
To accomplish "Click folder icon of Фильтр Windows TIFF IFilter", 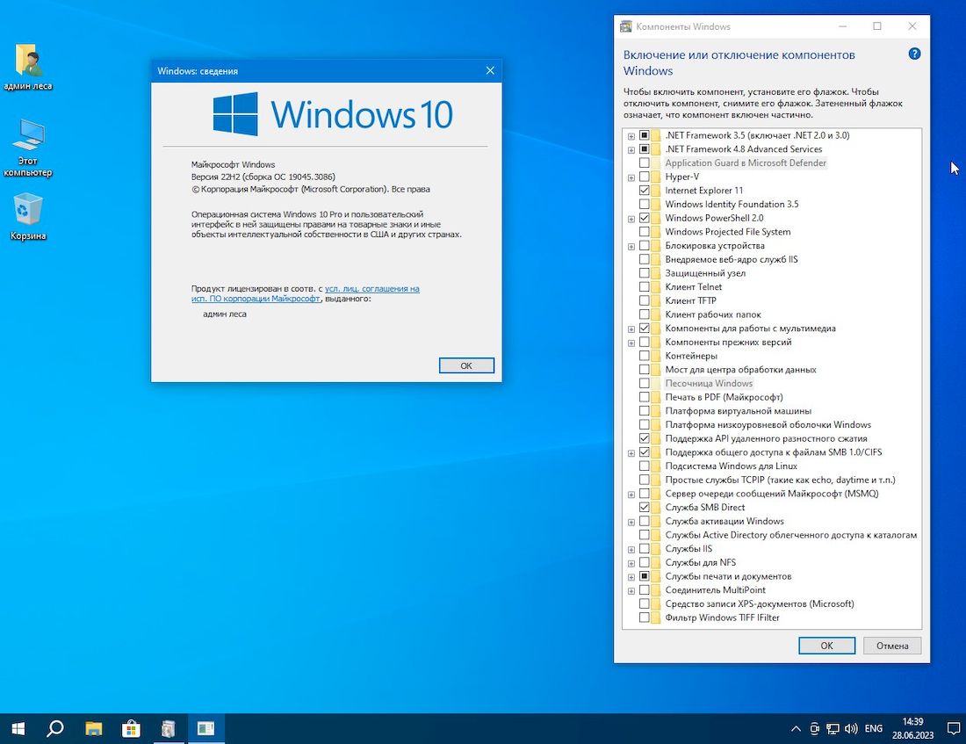I will [x=656, y=618].
